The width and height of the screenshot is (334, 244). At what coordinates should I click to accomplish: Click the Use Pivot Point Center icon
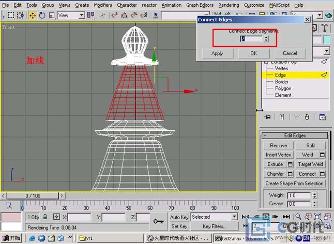[91, 15]
